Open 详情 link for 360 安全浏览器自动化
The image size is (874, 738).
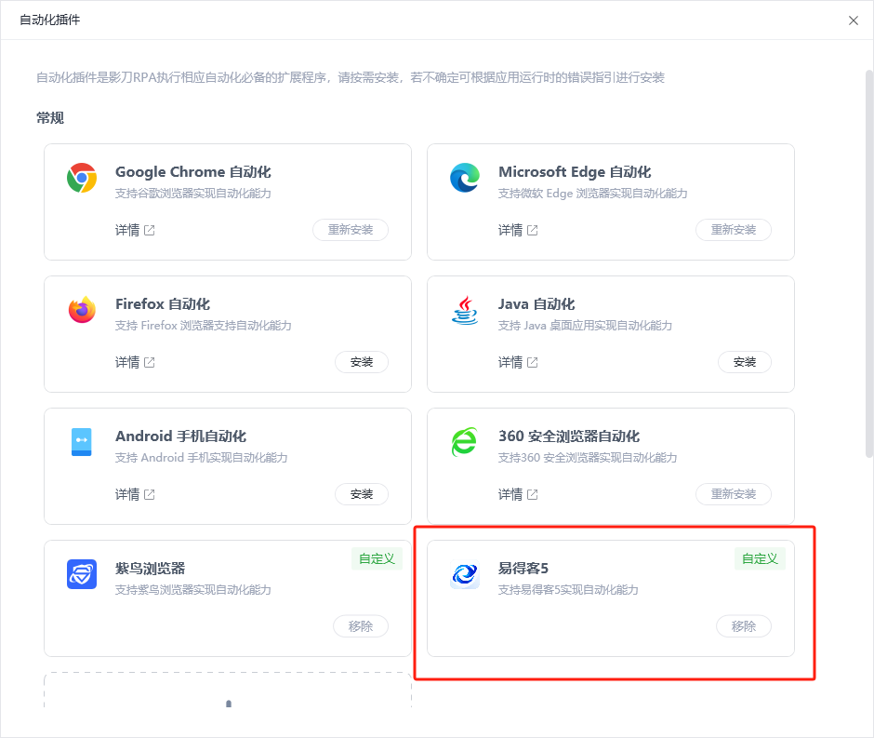click(x=510, y=495)
